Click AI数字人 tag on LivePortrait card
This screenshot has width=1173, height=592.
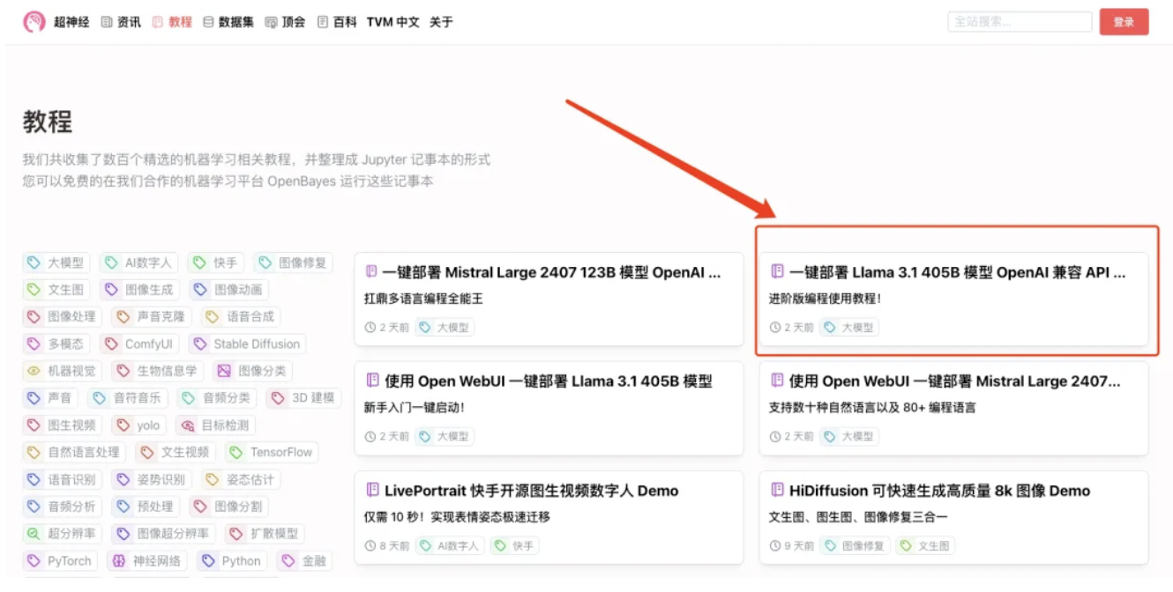450,546
